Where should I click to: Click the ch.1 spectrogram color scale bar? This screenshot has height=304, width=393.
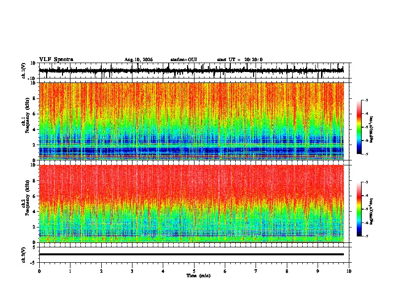tap(359, 127)
